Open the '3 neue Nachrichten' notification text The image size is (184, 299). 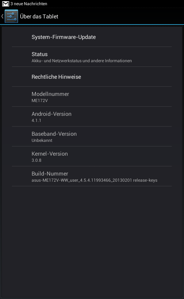(29, 4)
